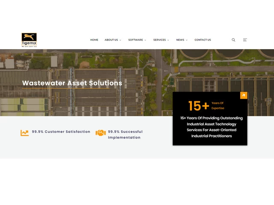Open the search magnifier icon

pyautogui.click(x=233, y=40)
